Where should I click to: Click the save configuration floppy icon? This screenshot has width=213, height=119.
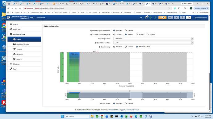point(176,17)
